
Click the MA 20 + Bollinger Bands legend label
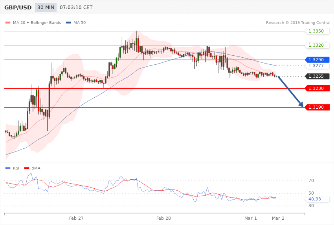[37, 22]
